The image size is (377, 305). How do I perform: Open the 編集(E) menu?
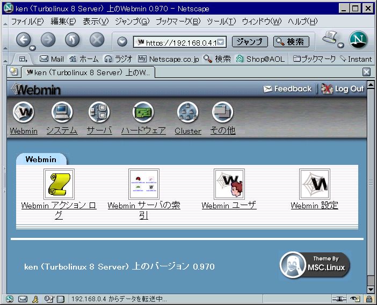click(x=63, y=21)
